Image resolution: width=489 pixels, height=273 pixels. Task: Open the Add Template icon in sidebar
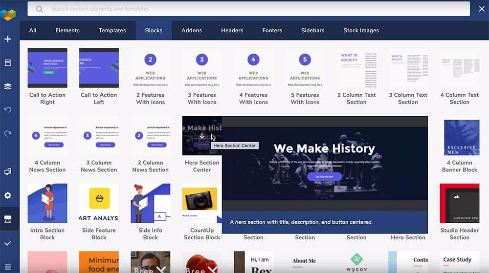pyautogui.click(x=8, y=63)
